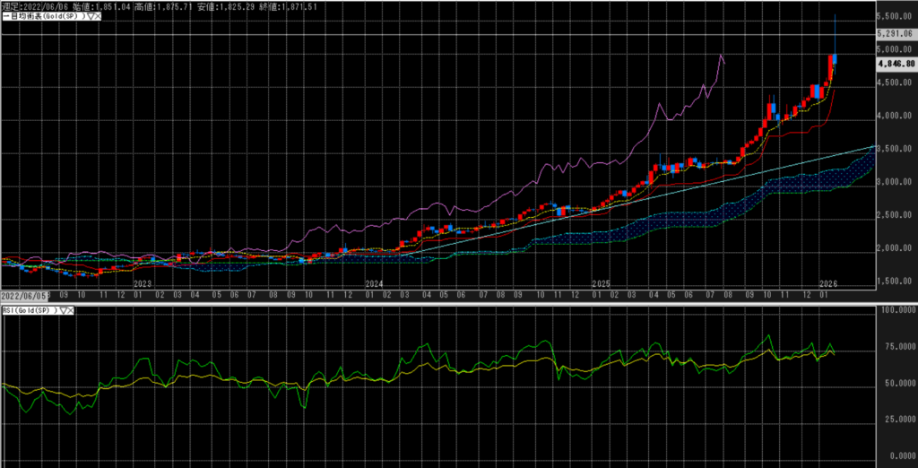Screen dimensions: 918x468
Task: Open the RSI indicator dropdown triangle
Action: coord(62,309)
